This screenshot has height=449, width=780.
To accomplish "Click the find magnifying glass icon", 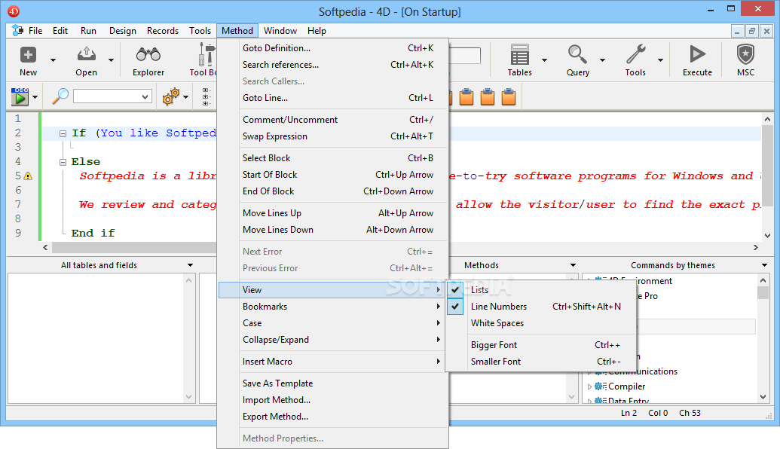I will pyautogui.click(x=60, y=96).
